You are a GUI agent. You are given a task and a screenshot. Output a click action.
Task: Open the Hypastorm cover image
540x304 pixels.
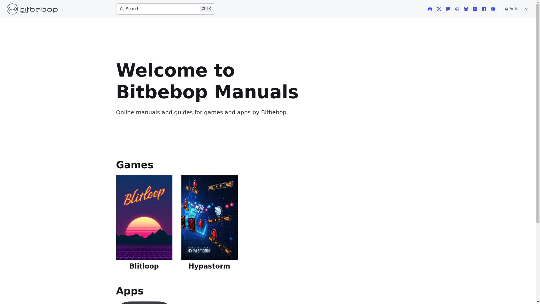[209, 217]
